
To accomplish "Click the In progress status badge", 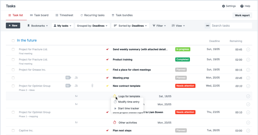I will 183,49.
